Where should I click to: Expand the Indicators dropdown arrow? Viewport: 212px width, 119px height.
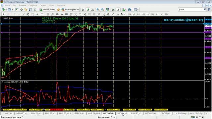126,10
